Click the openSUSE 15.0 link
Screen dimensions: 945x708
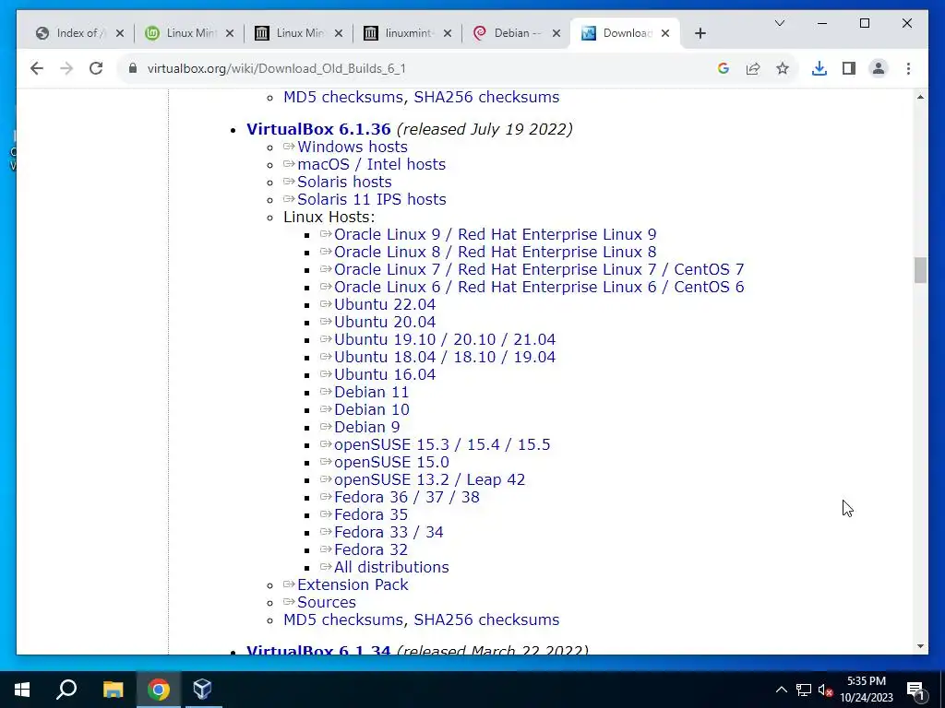[391, 462]
